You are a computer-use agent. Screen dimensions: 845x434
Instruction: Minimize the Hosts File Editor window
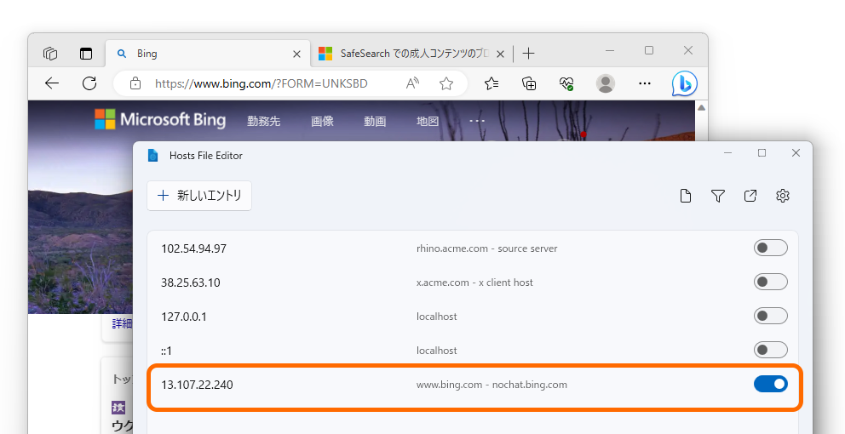[728, 153]
